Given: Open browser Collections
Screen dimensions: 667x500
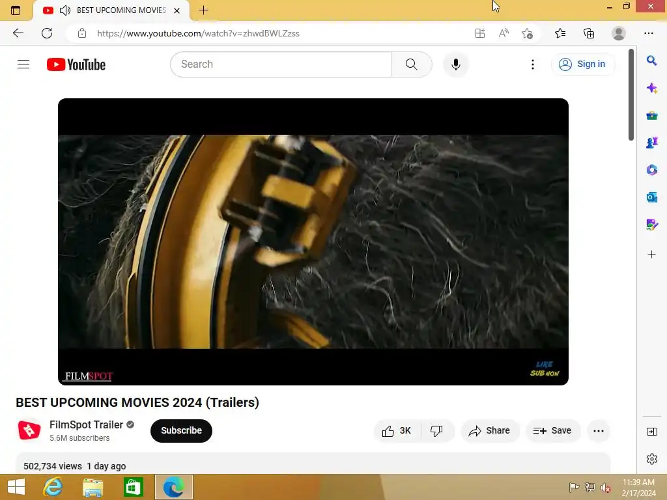Looking at the screenshot, I should (589, 33).
